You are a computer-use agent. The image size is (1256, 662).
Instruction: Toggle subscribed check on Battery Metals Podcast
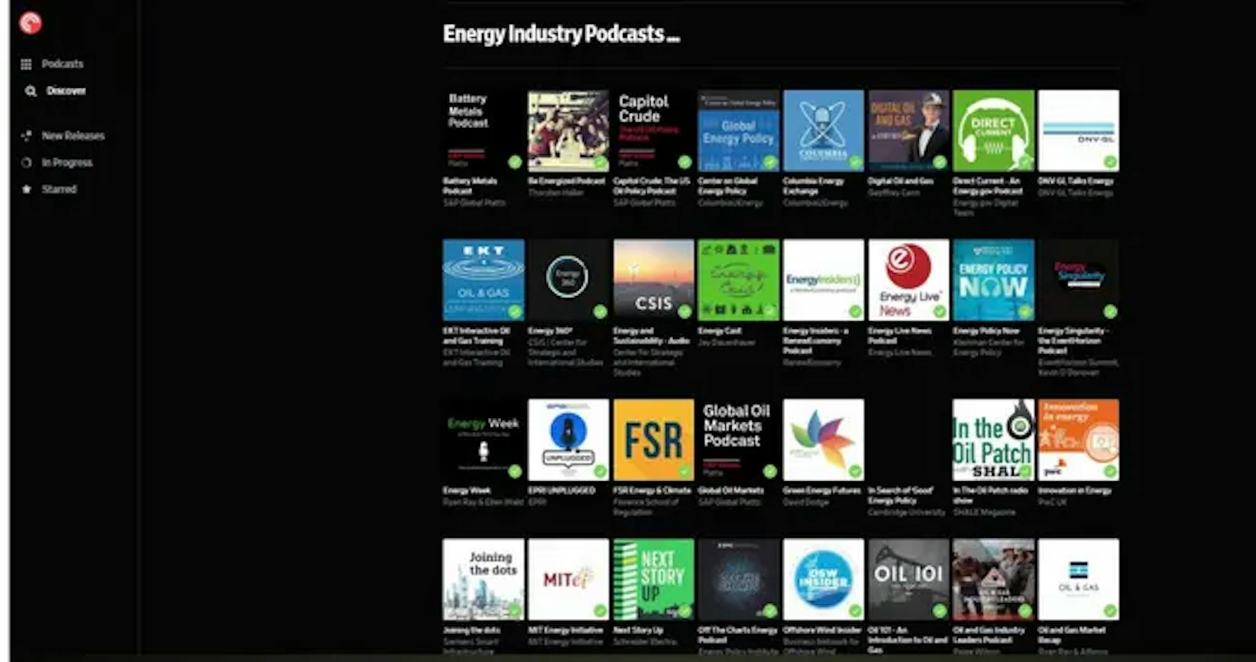(515, 162)
